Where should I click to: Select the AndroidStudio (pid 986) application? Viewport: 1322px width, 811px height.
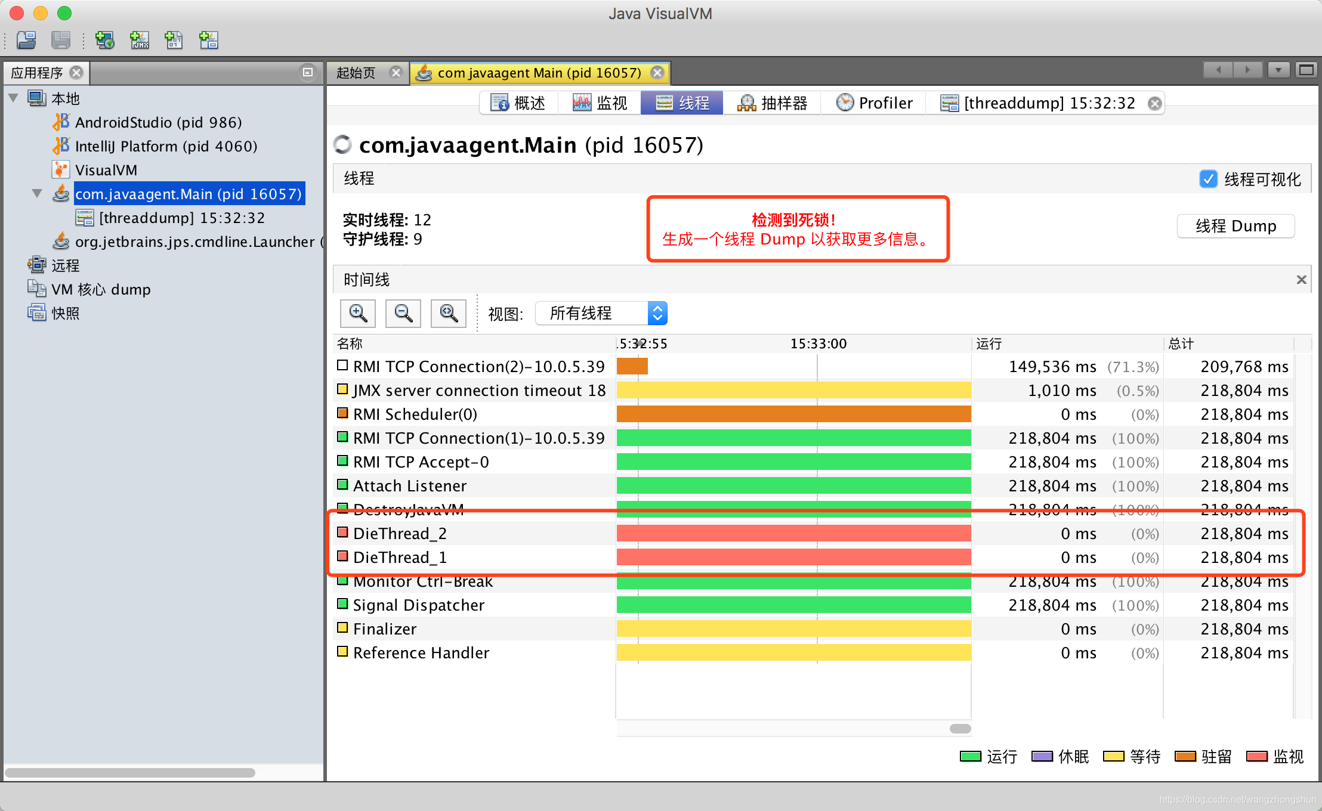click(158, 122)
